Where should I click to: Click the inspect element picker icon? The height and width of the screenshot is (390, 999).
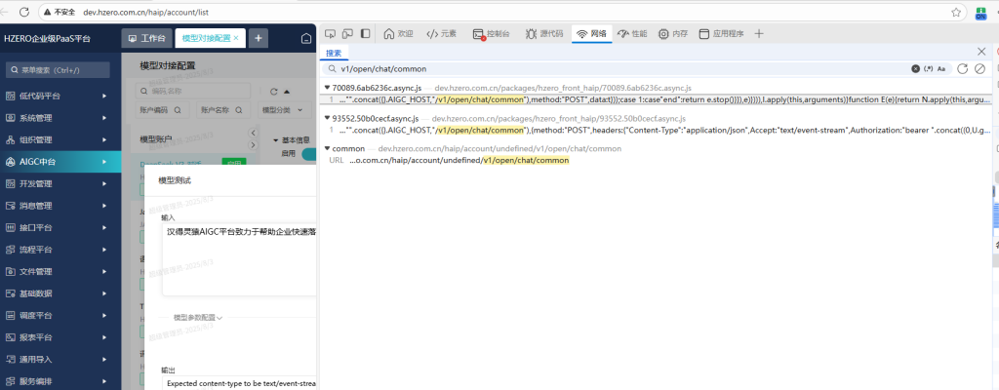[330, 33]
